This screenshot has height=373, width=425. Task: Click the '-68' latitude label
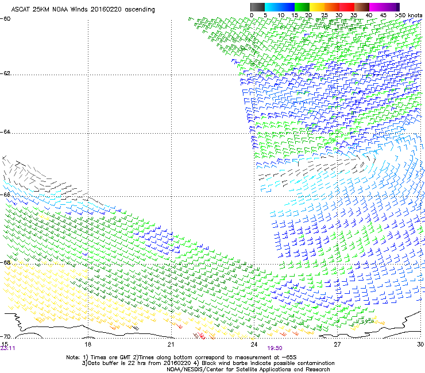[x=5, y=262]
